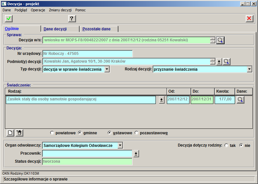The width and height of the screenshot is (258, 184).
Task: Open the Pomoc menu
Action: 81,10
